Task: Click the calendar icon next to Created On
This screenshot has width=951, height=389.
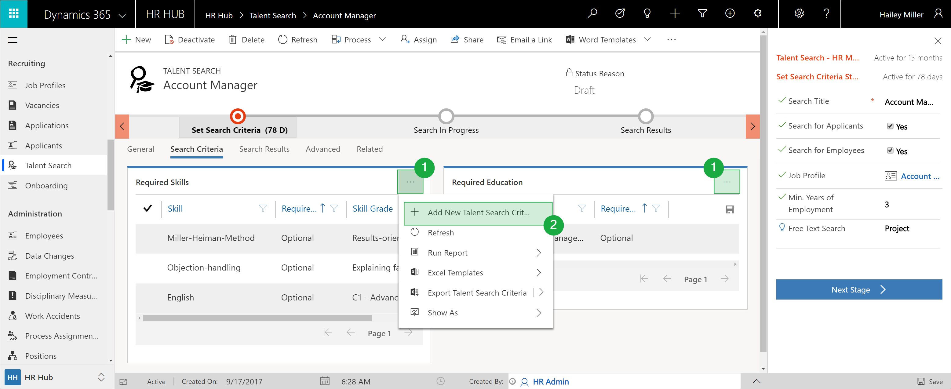Action: pyautogui.click(x=325, y=381)
